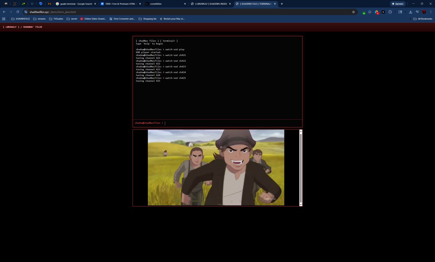Switch to the corsettiDev tab
Viewport: 435px width, 262px height.
165,4
